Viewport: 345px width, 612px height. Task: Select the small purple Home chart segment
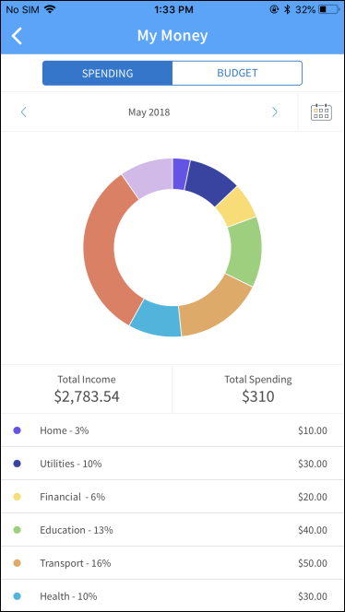coord(180,173)
